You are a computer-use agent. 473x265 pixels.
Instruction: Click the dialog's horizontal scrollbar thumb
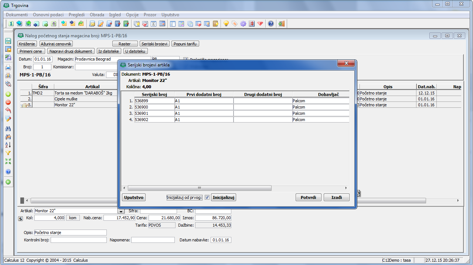[200, 188]
